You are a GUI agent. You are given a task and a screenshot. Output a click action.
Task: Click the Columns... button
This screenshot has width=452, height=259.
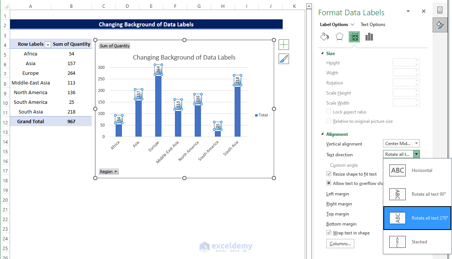340,243
